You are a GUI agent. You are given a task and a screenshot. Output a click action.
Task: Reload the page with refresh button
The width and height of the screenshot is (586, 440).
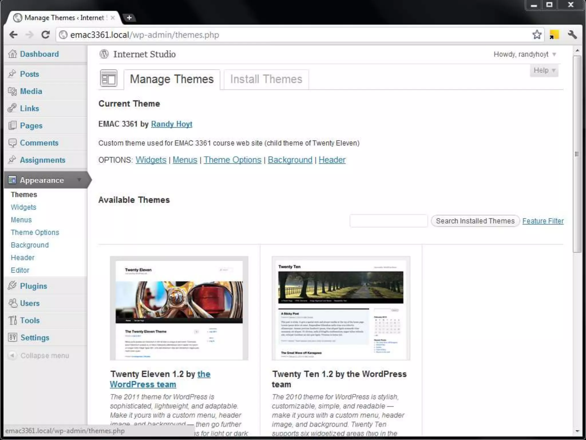coord(45,35)
